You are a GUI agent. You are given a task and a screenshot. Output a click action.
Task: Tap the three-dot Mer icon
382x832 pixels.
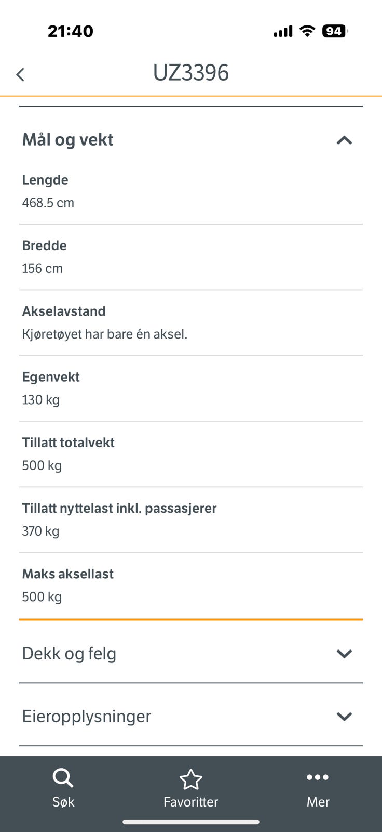(318, 777)
